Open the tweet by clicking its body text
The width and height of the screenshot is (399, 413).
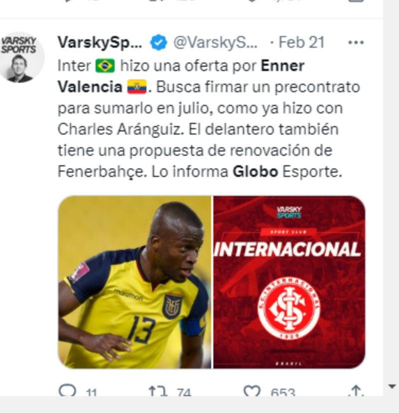pyautogui.click(x=208, y=119)
